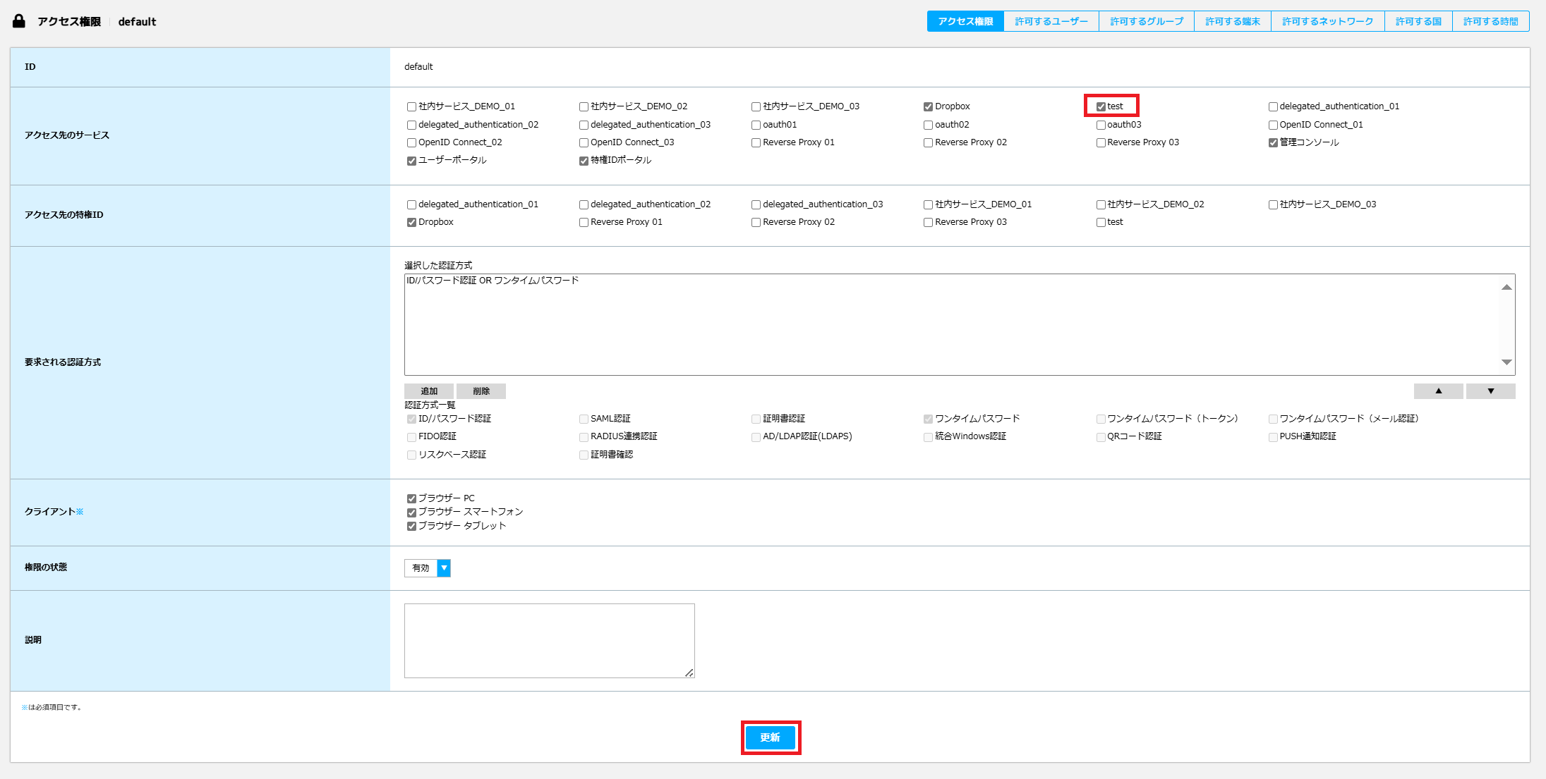
Task: Open the 許可するネットワーク tab
Action: click(x=1328, y=22)
